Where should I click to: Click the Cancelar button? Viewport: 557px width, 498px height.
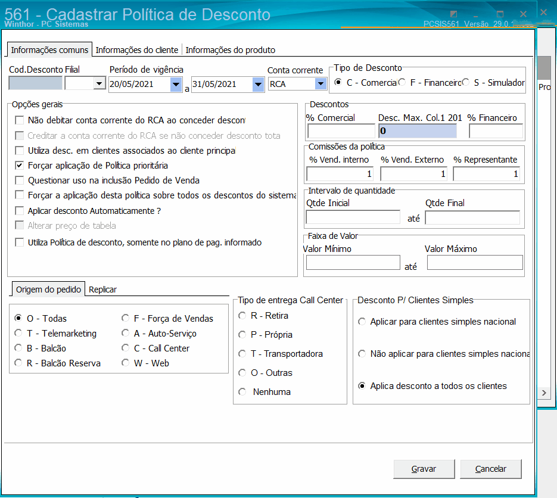(490, 469)
